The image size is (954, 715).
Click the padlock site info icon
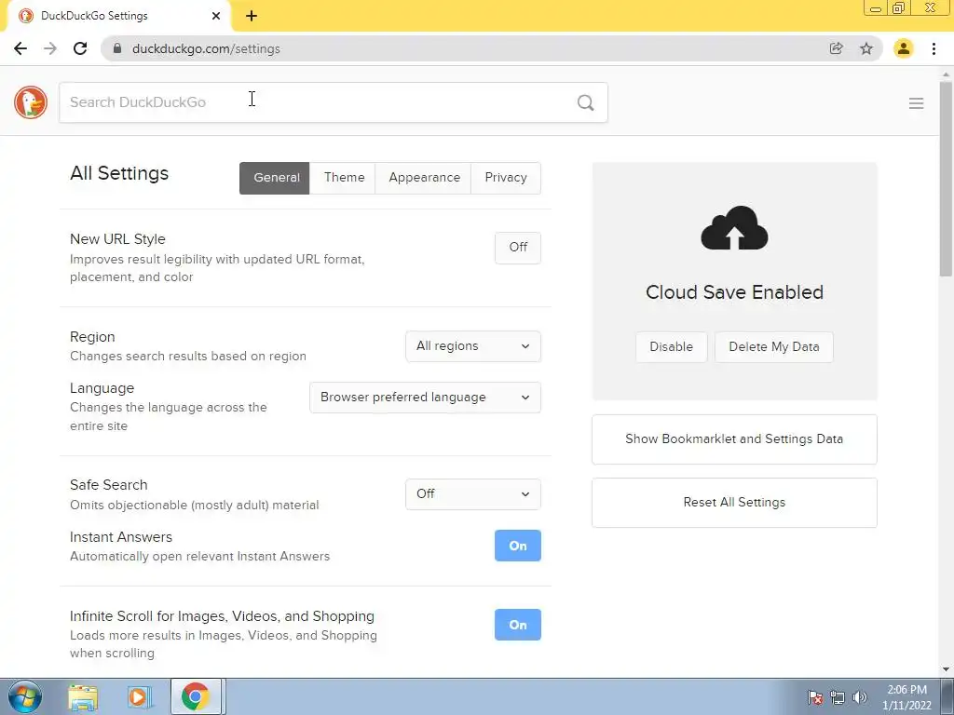[x=117, y=48]
